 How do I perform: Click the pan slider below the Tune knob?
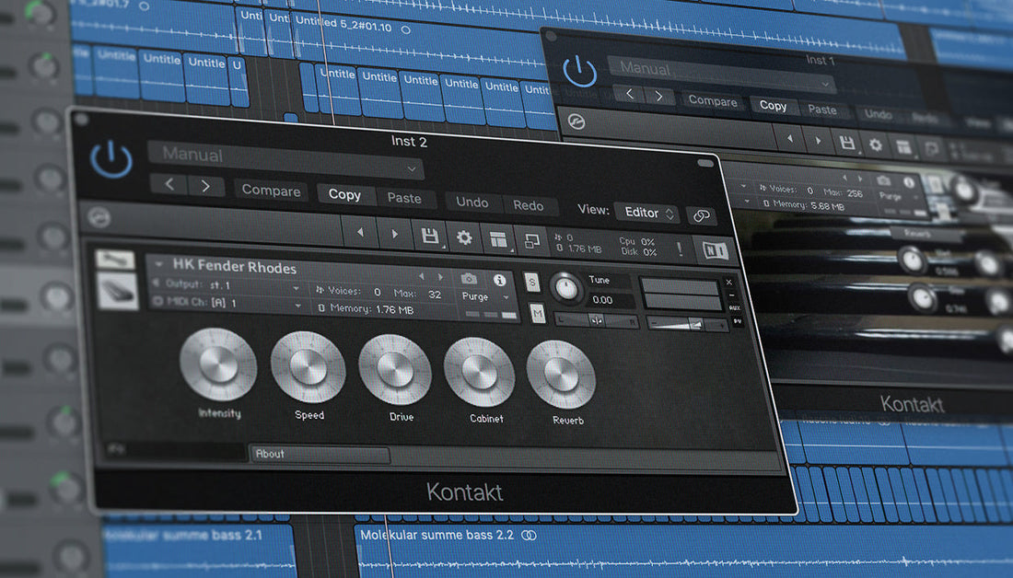[x=597, y=320]
